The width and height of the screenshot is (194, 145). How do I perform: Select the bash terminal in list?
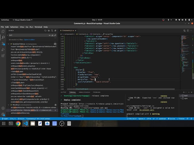[186, 96]
